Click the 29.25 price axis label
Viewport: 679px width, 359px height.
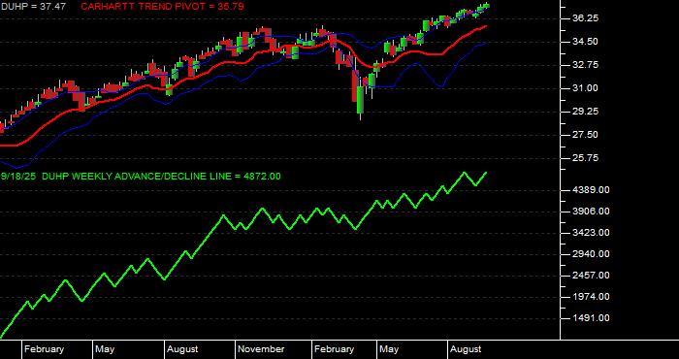click(x=587, y=112)
